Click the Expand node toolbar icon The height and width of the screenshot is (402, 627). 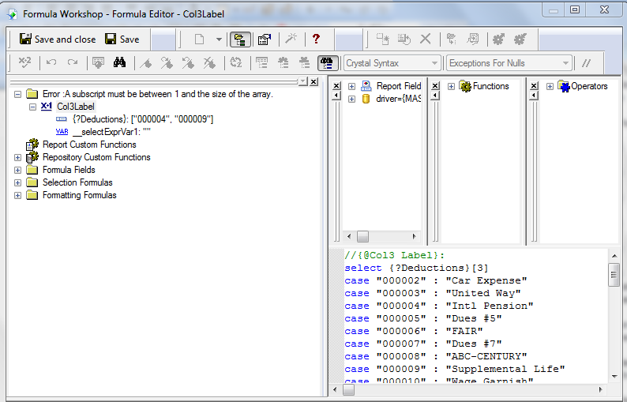(x=452, y=39)
